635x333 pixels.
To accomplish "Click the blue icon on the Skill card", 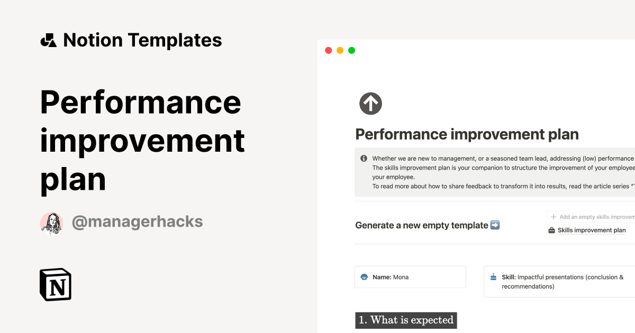I will (x=493, y=276).
